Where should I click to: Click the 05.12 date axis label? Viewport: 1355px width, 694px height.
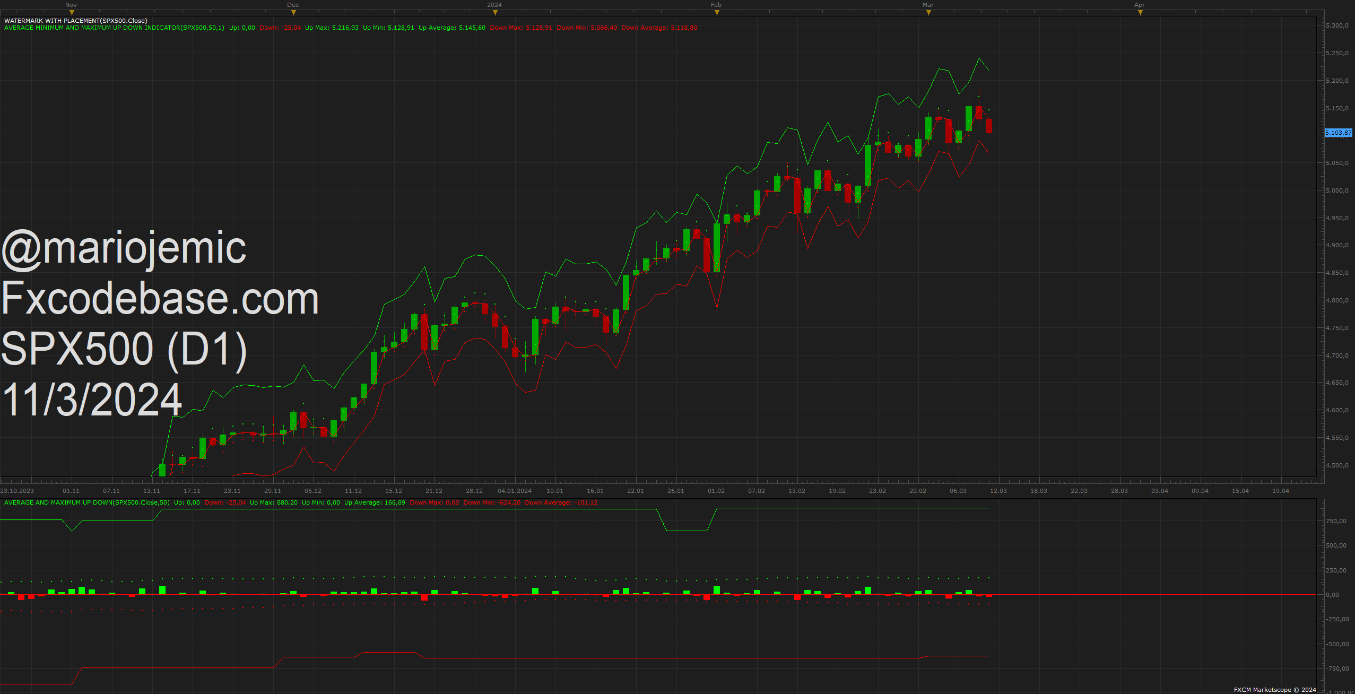coord(313,491)
